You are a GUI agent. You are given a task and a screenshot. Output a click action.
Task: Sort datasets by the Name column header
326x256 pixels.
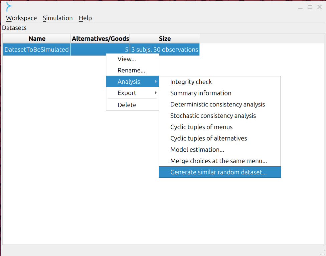pyautogui.click(x=37, y=38)
